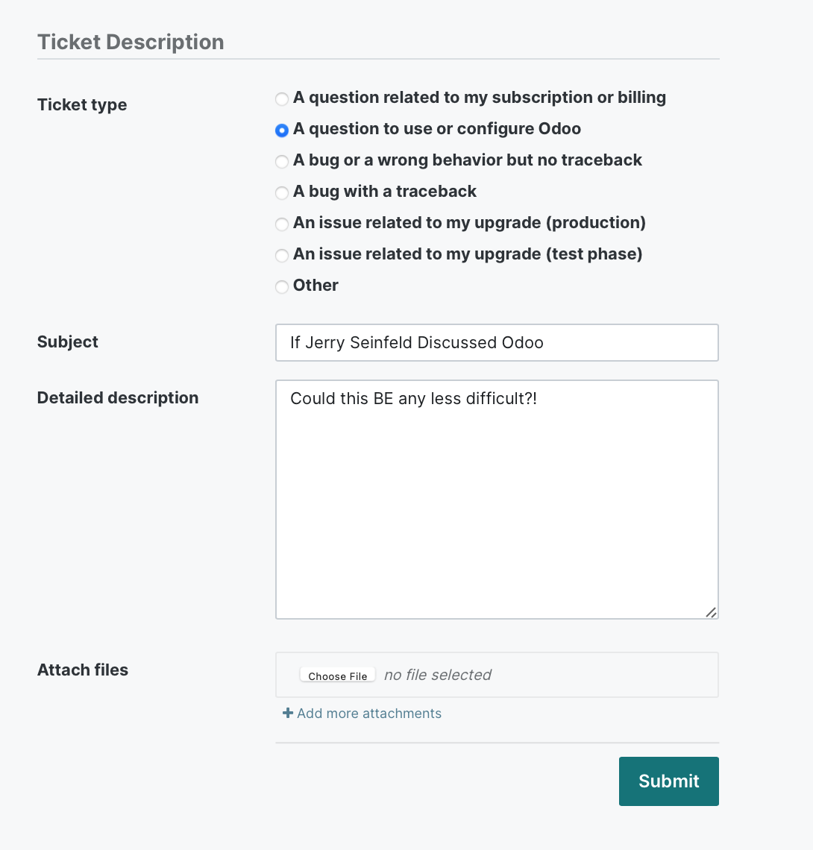This screenshot has height=850, width=813.
Task: Select upgrade issue (test phase) ticket type
Action: click(x=281, y=255)
